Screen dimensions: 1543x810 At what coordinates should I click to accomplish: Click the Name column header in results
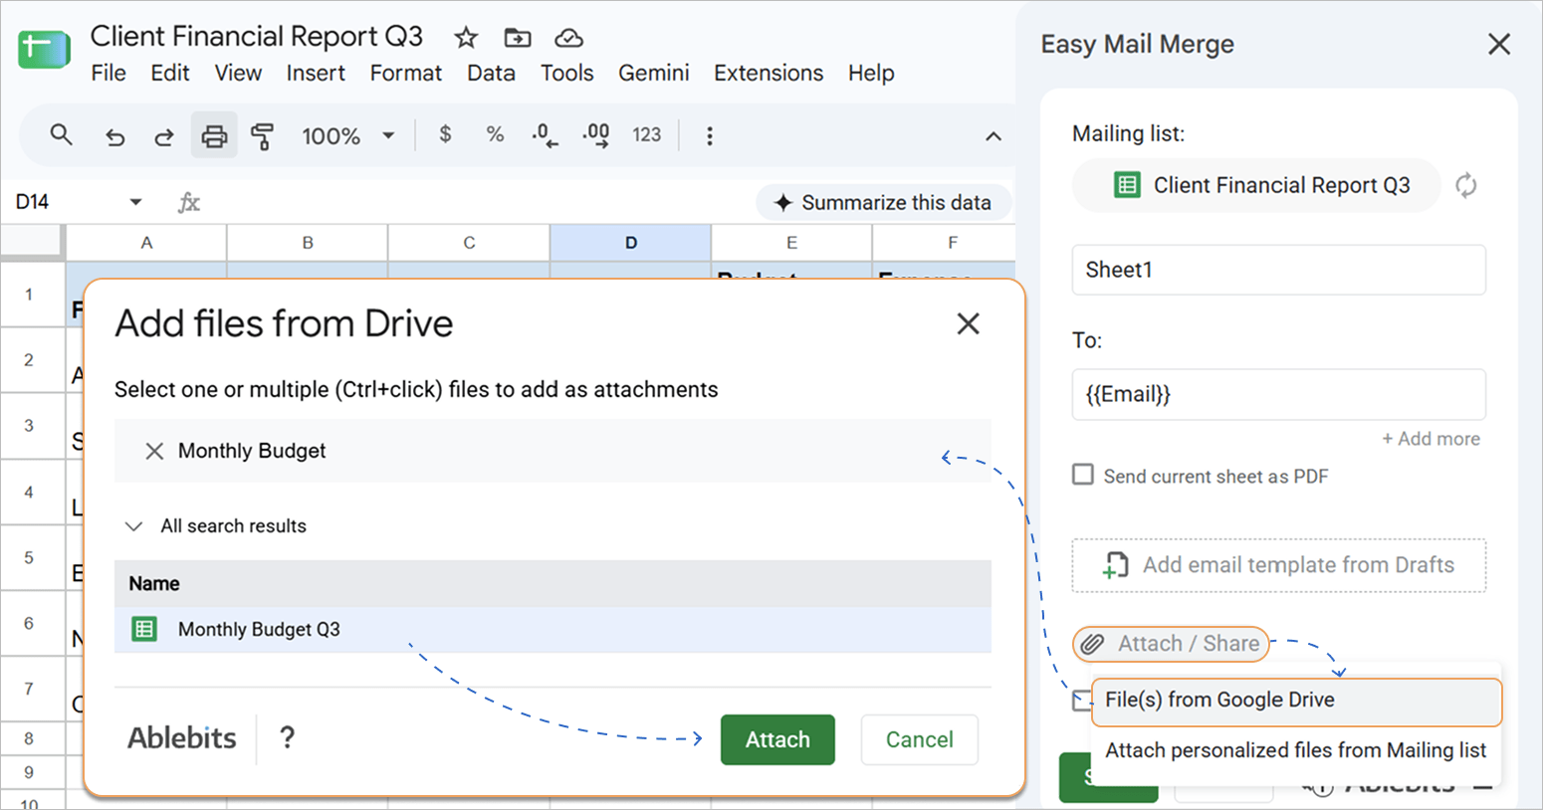552,584
